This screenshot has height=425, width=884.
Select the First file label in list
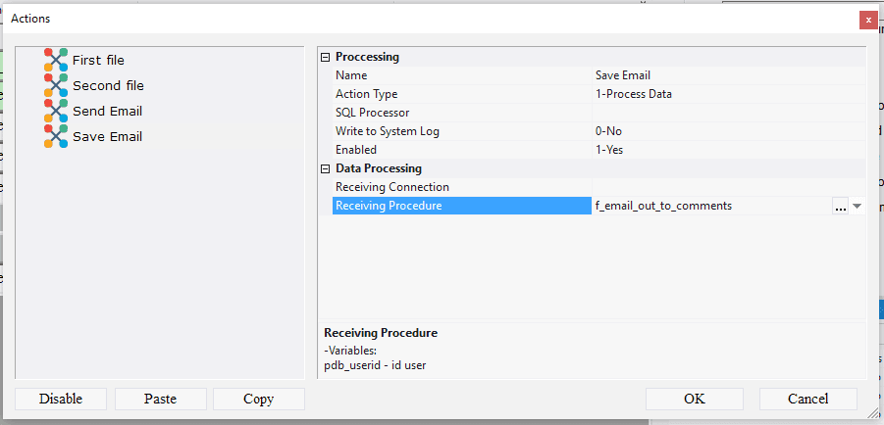(98, 60)
